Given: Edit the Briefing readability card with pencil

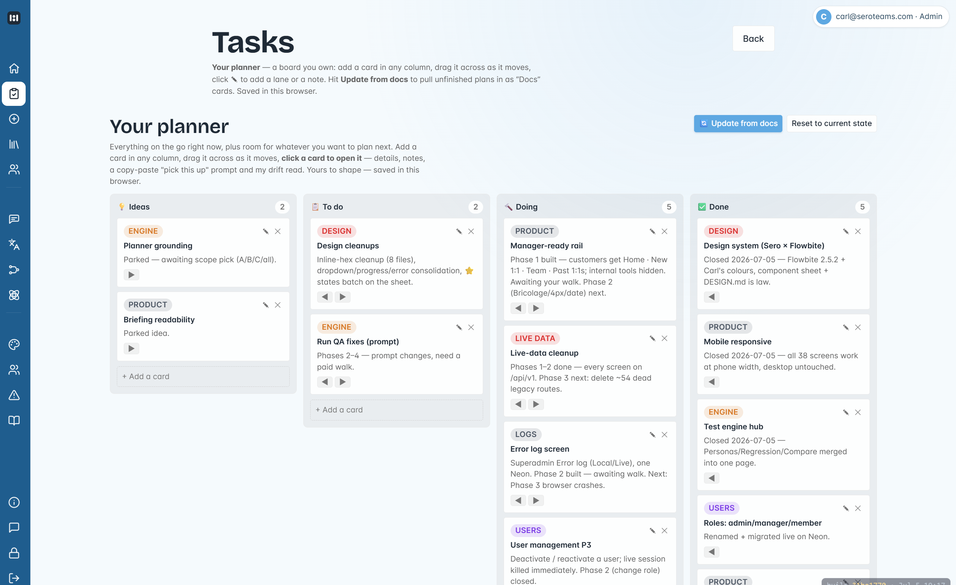Looking at the screenshot, I should (266, 305).
